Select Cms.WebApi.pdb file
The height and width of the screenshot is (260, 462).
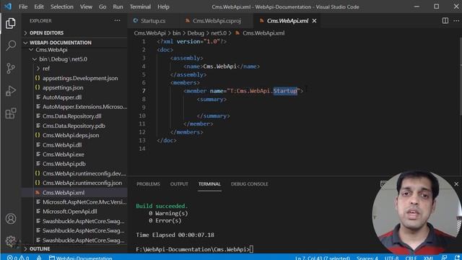74,164
